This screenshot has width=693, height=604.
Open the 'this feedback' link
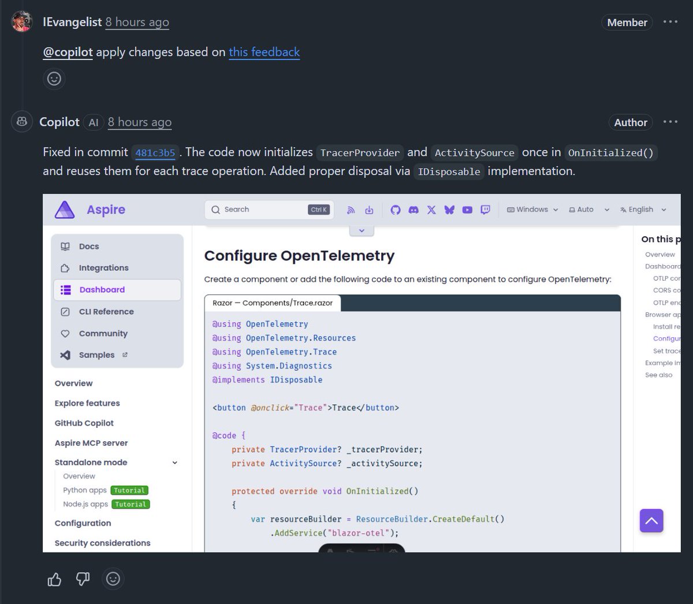point(264,52)
